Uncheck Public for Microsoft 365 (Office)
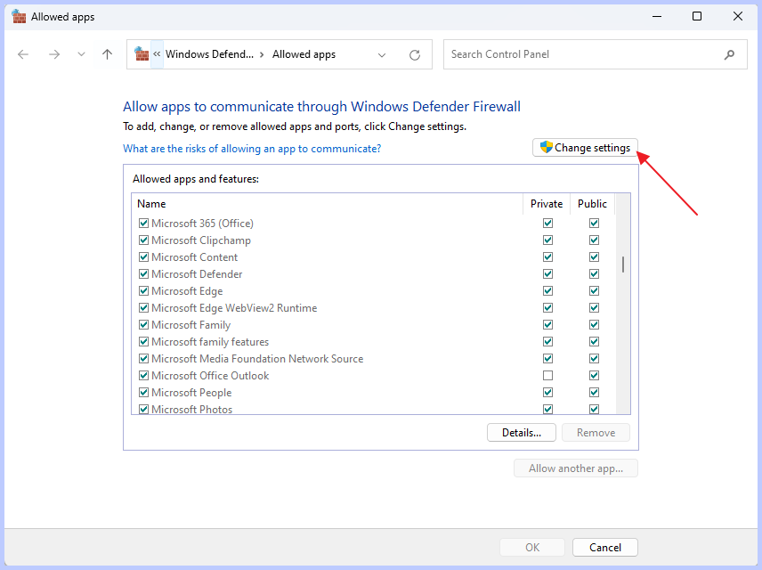This screenshot has height=570, width=762. pos(594,224)
